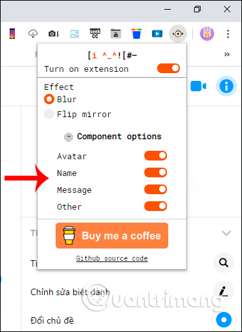Click Buy me a coffee button

(112, 236)
